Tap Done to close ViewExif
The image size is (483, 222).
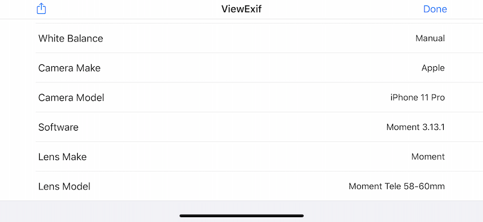[435, 9]
